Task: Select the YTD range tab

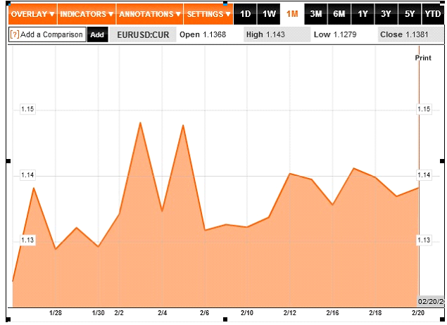Action: tap(433, 13)
